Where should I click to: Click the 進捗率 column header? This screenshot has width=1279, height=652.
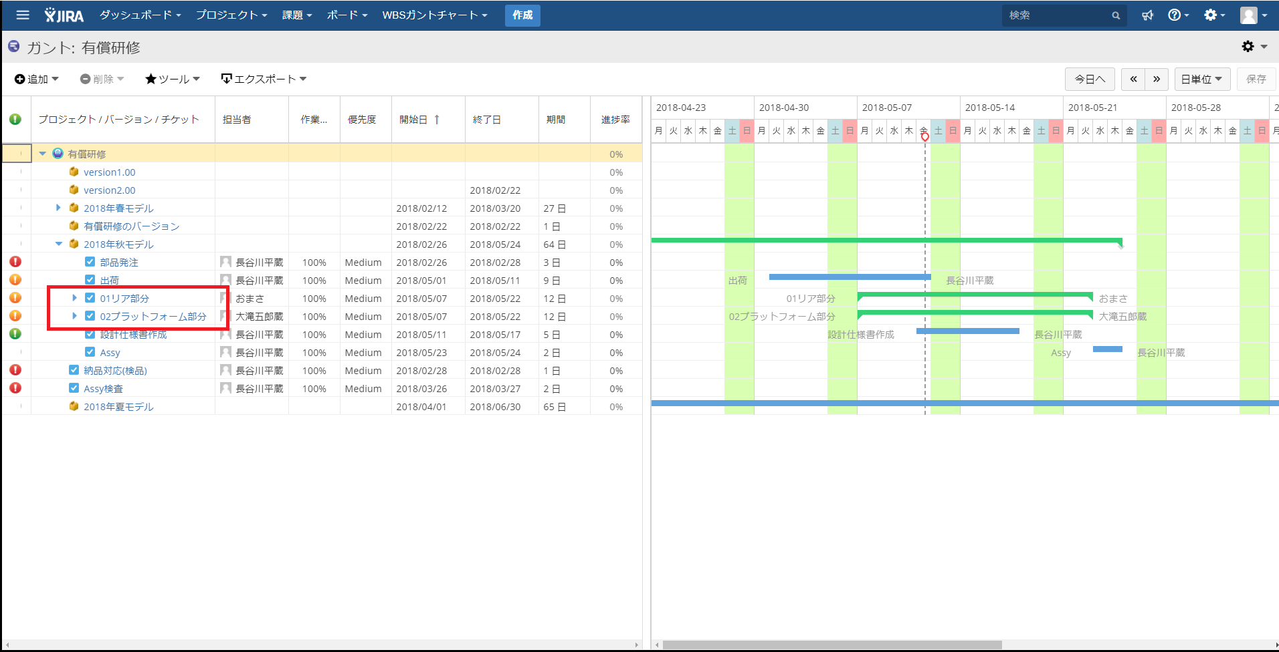(615, 119)
